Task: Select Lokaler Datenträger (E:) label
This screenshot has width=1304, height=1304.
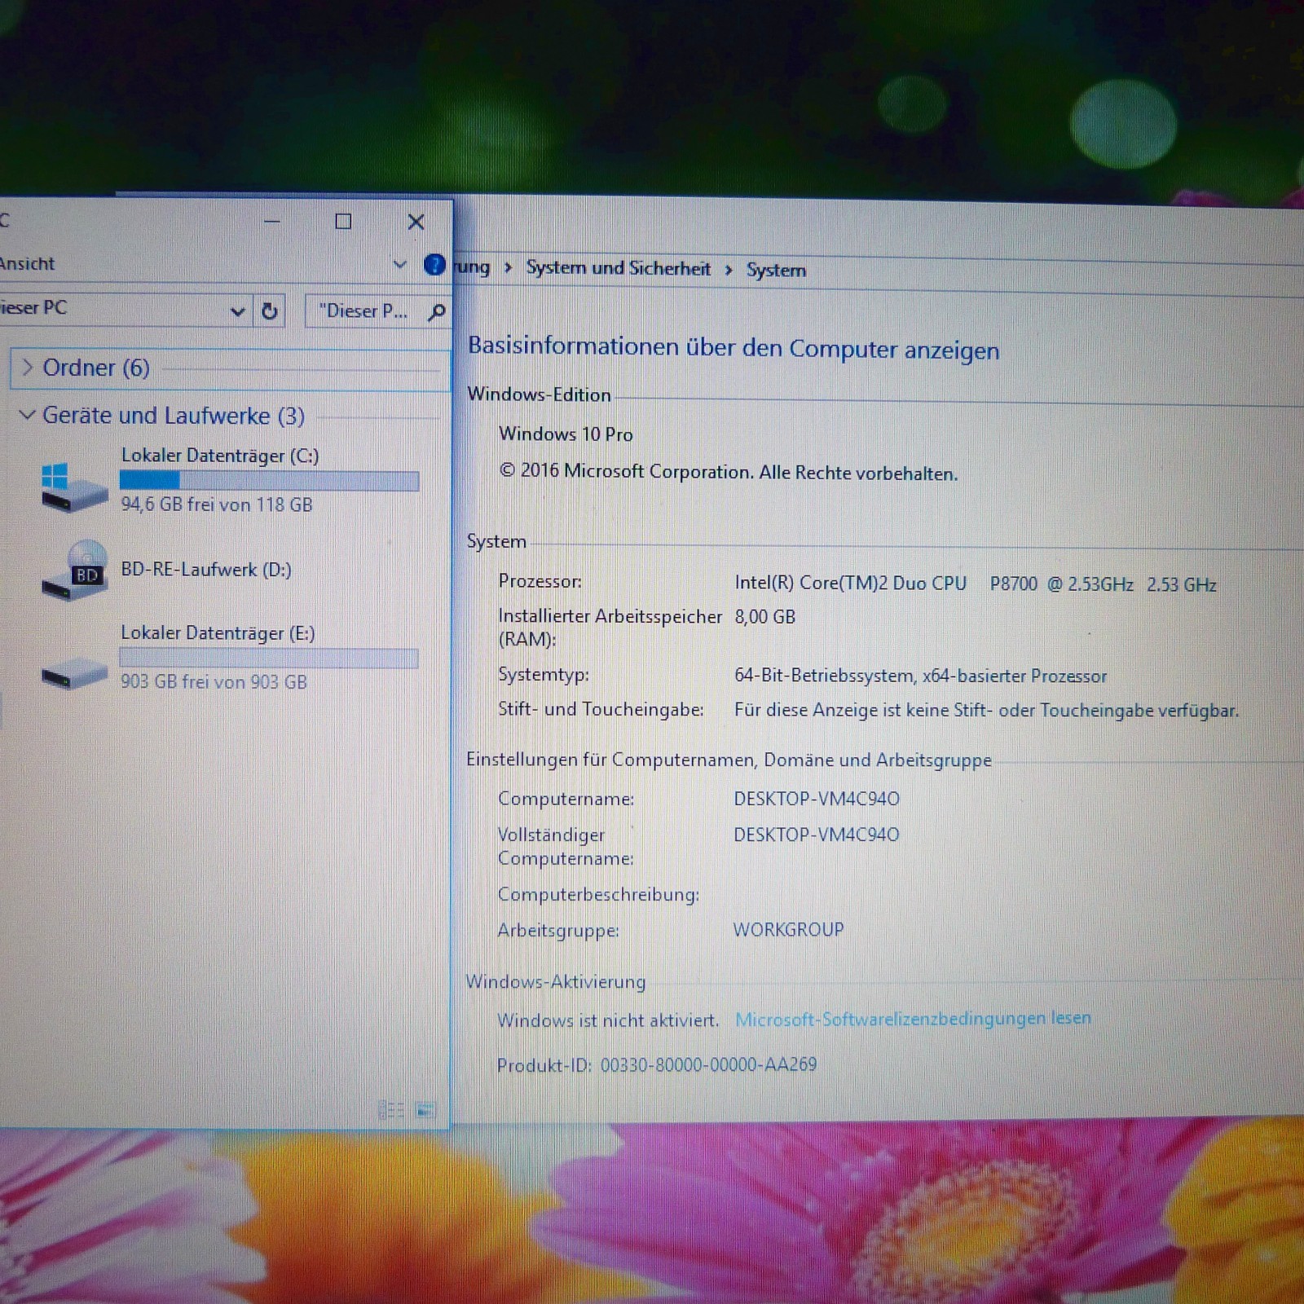Action: tap(218, 633)
